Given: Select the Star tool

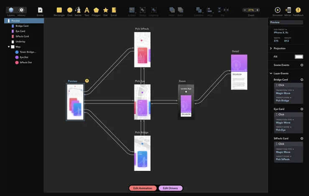Looking at the screenshot, I should pyautogui.click(x=106, y=10).
